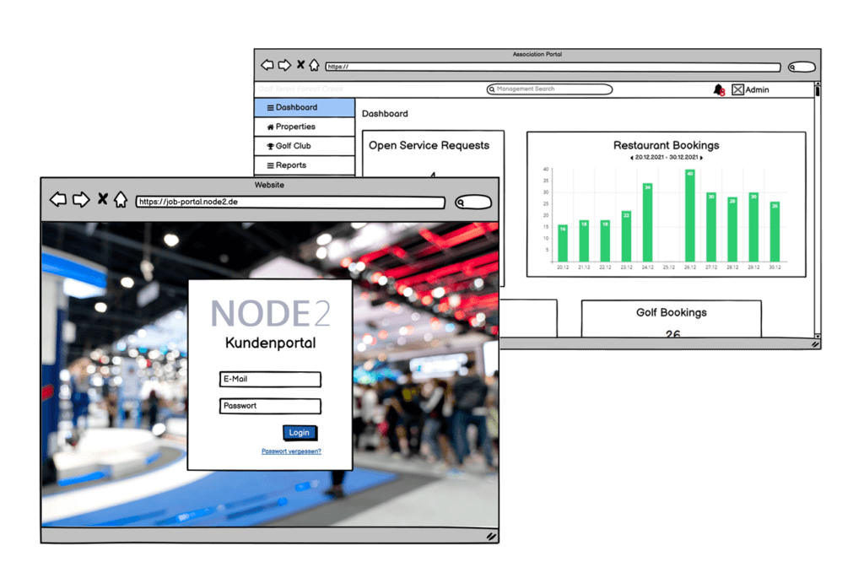Click the Golf Teren Forest Creek title
This screenshot has height=578, width=864.
tap(301, 89)
